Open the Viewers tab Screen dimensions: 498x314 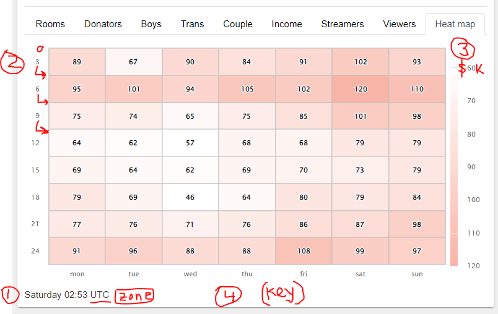400,24
